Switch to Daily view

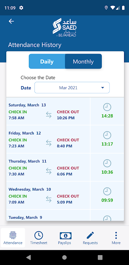click(47, 61)
